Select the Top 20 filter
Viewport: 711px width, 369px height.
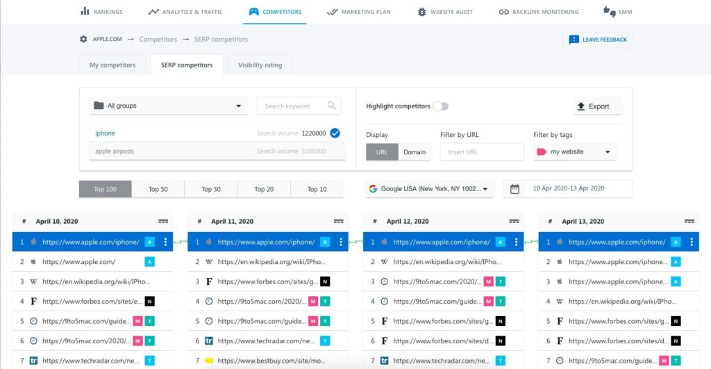(264, 189)
